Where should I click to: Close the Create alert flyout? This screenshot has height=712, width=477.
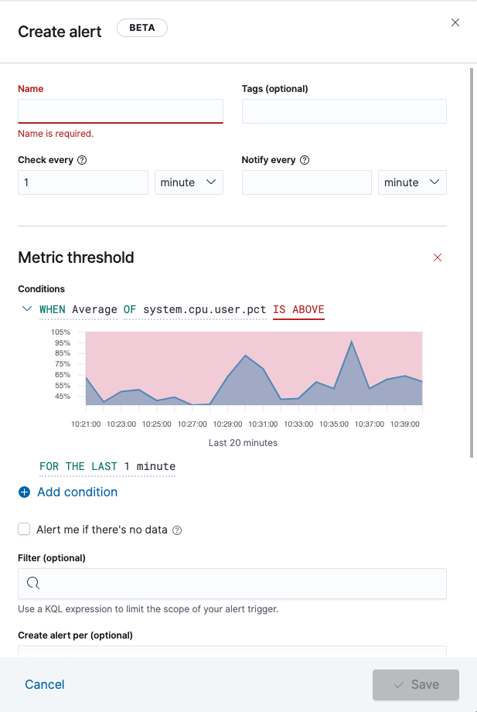tap(455, 22)
